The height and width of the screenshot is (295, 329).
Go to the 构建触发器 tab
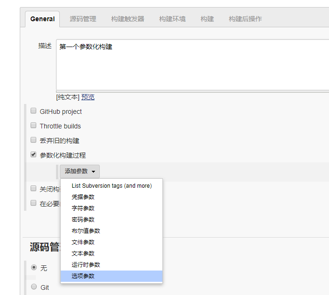coord(128,19)
